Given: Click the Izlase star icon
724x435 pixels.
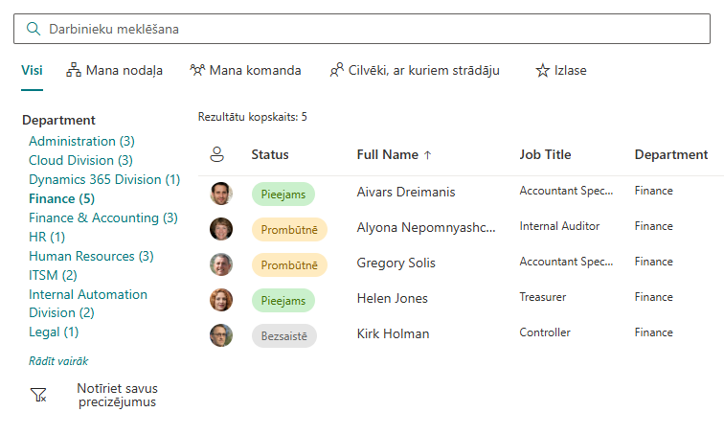Looking at the screenshot, I should click(x=543, y=71).
